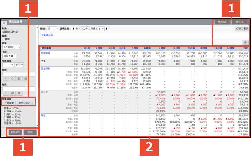
Task: Click the 社員 text input field
Action: click(18, 89)
